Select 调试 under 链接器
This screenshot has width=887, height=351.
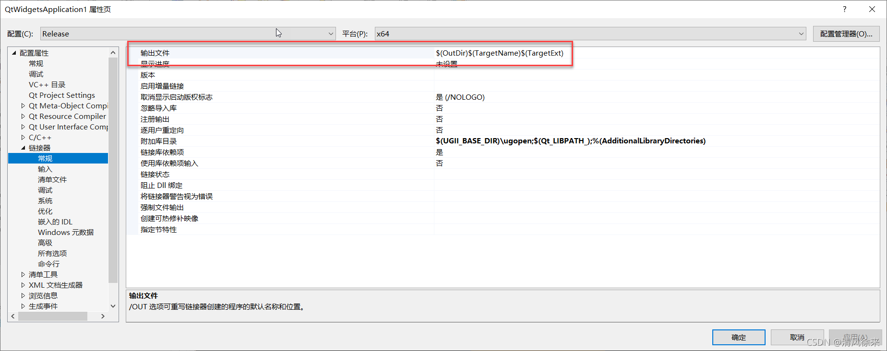[45, 190]
